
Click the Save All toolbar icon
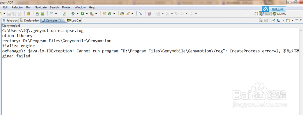14,14
